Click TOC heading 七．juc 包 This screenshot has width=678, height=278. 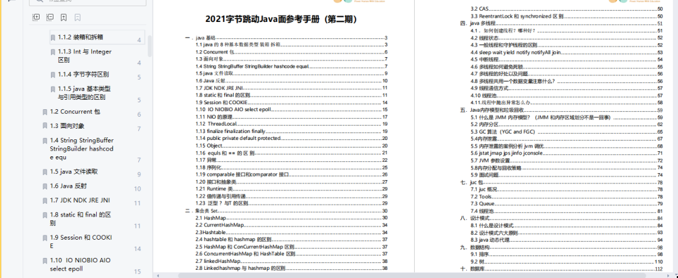point(472,183)
